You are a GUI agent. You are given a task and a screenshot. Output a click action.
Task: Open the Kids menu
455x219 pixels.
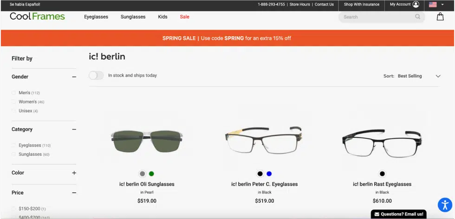(162, 17)
